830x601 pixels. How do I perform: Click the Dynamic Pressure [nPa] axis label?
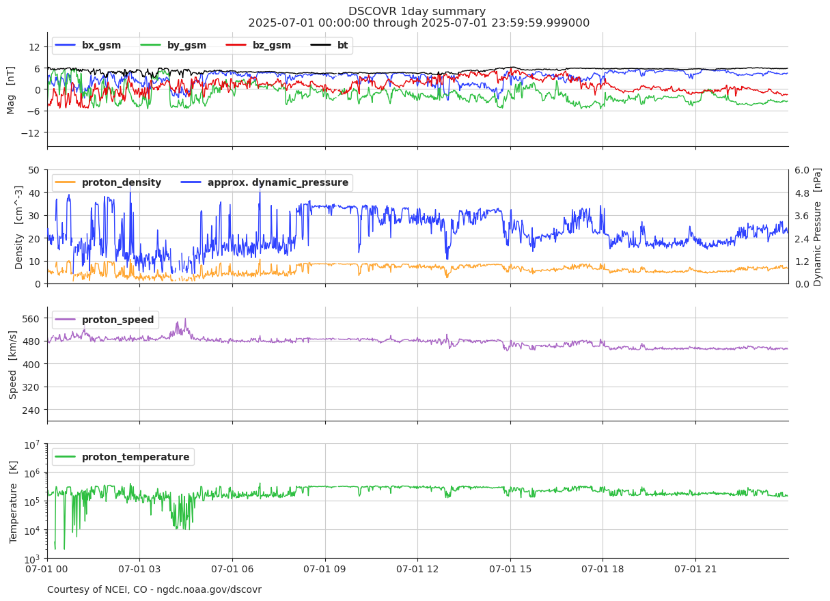[x=818, y=227]
